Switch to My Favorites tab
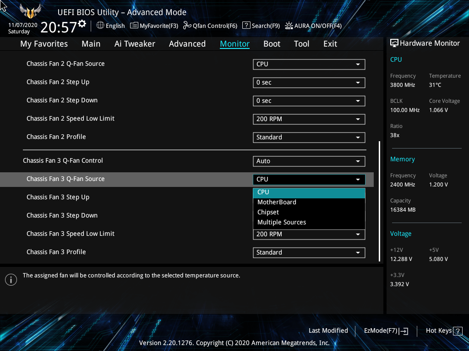Image resolution: width=469 pixels, height=351 pixels. [44, 44]
